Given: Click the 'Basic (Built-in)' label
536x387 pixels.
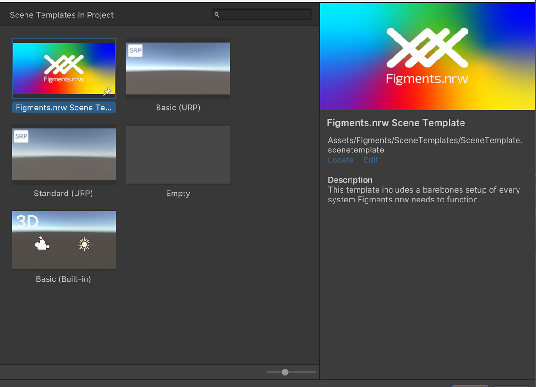Looking at the screenshot, I should click(63, 279).
